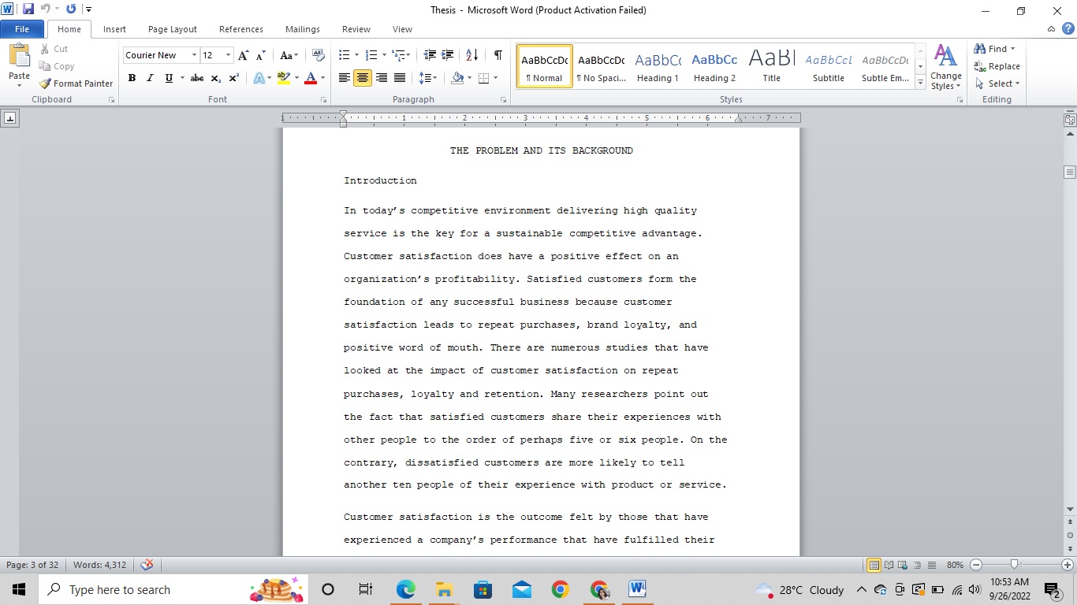
Task: Expand the Styles gallery More arrow
Action: (921, 83)
